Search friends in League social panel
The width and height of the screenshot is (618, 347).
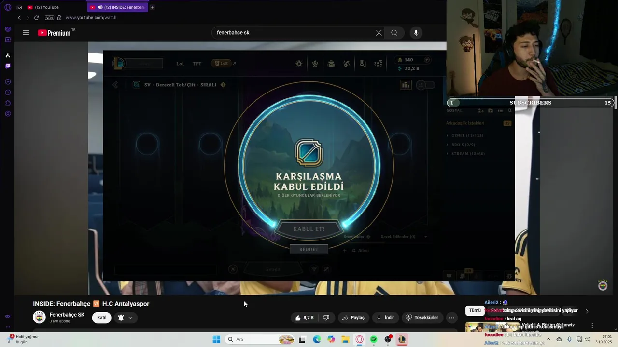[x=510, y=111]
